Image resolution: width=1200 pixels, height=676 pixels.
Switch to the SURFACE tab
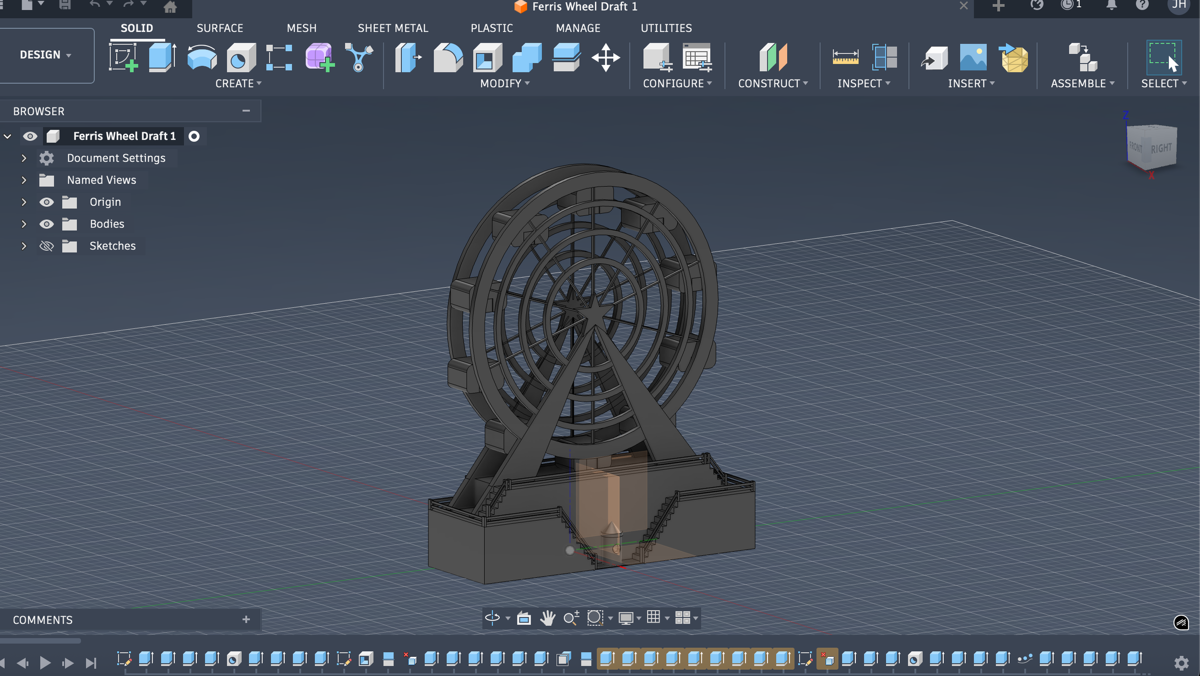click(x=220, y=28)
